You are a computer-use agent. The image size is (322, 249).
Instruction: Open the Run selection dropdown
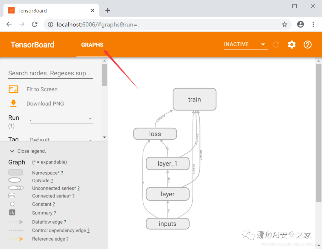coord(61,119)
